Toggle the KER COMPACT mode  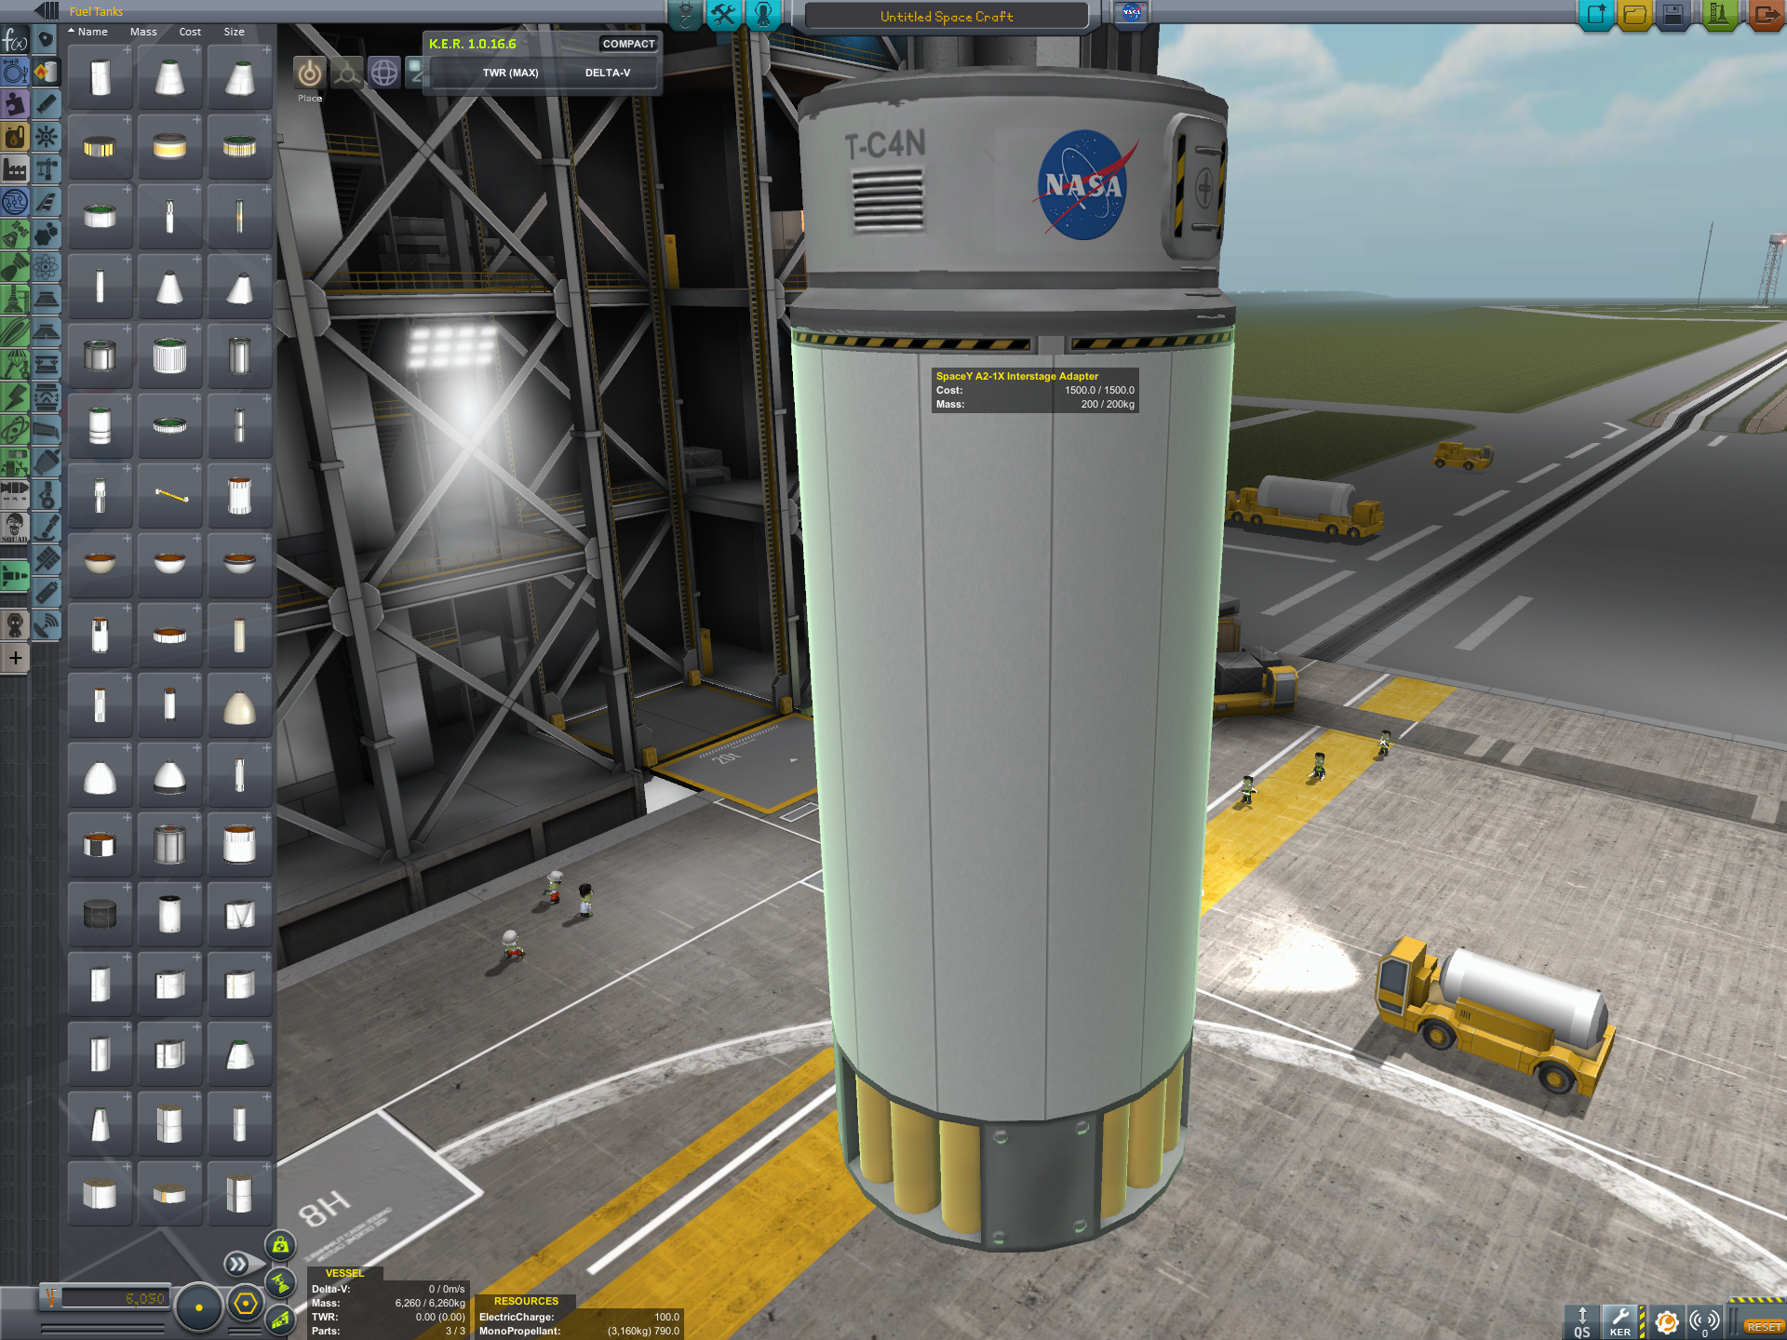tap(628, 44)
